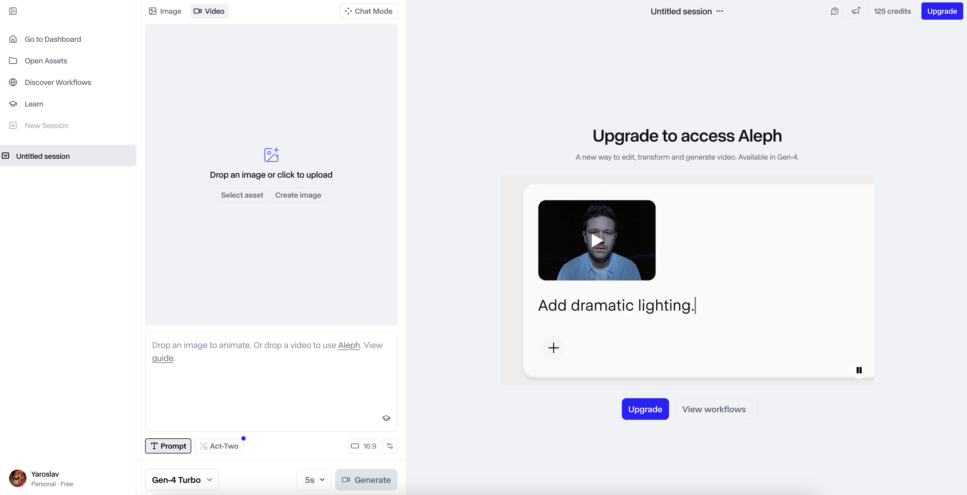Collapse the left sidebar panel icon

point(13,11)
